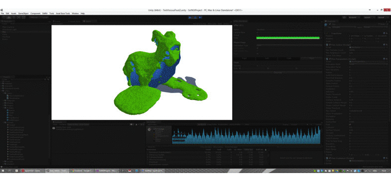Click the Unity app in the Windows taskbar

56,171
